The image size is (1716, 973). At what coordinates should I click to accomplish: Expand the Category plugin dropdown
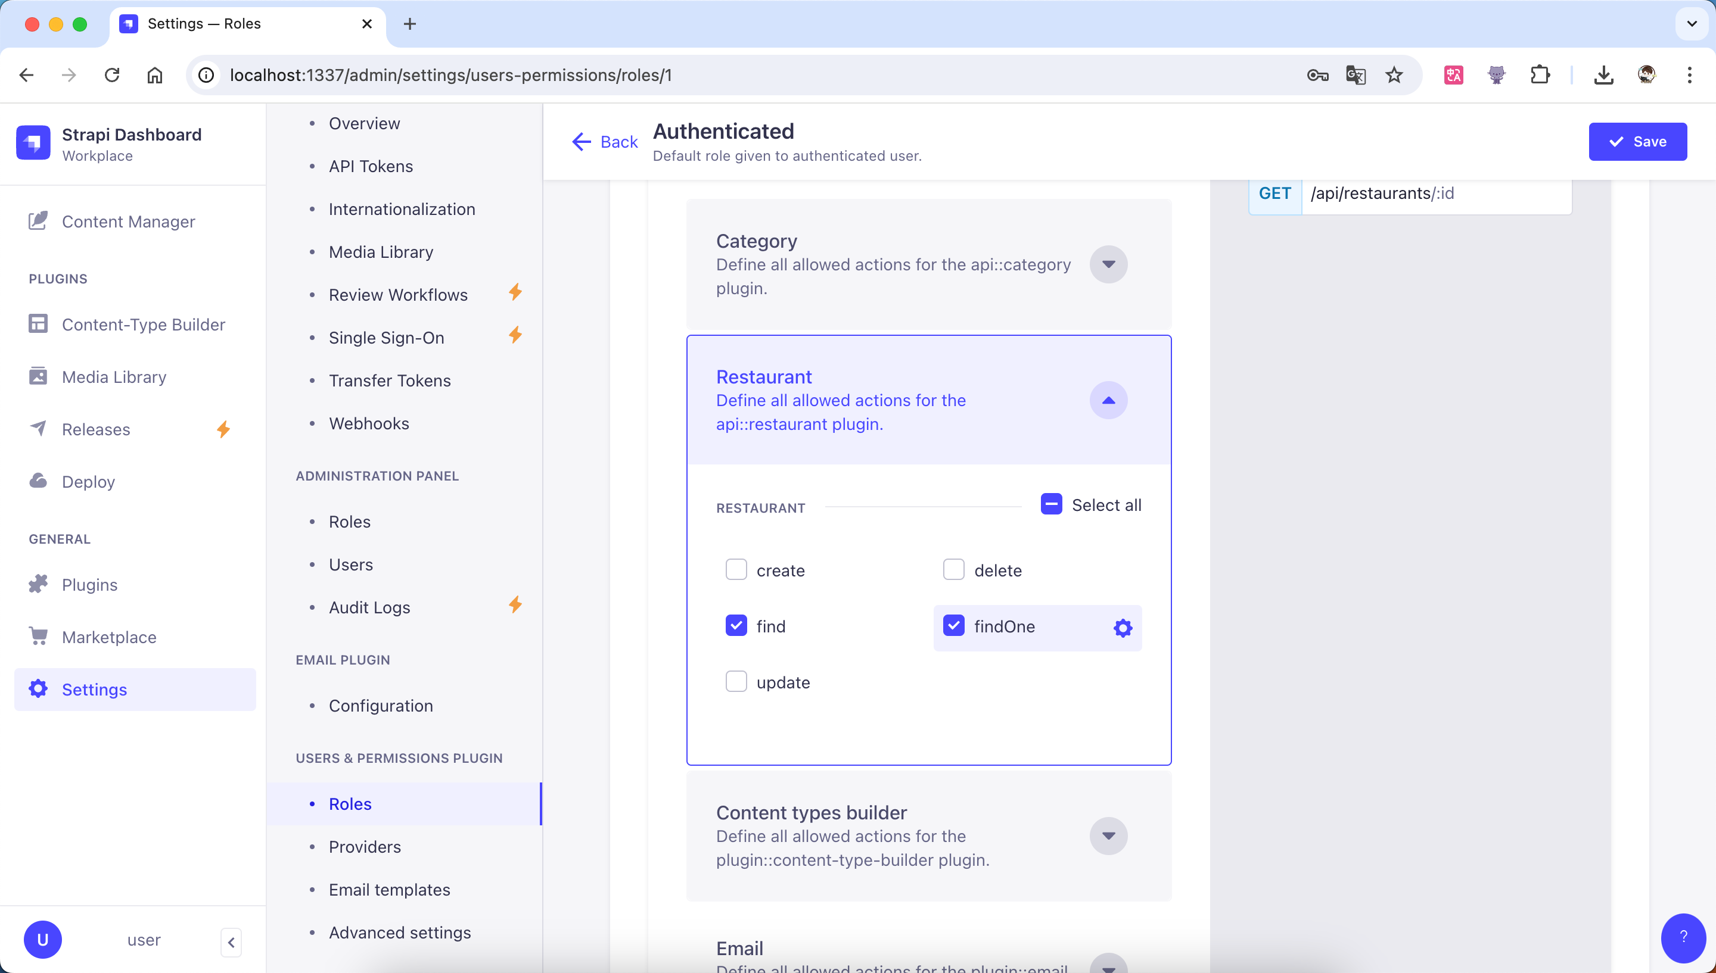pyautogui.click(x=1108, y=264)
